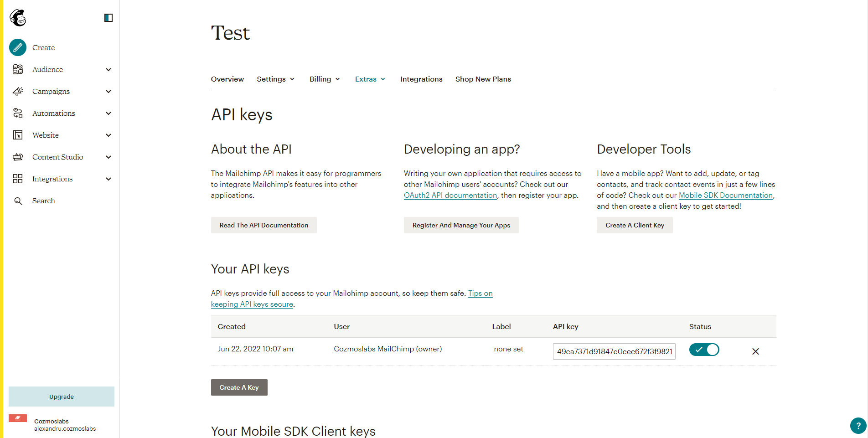Click the Label column header
Image resolution: width=868 pixels, height=438 pixels.
pos(501,327)
